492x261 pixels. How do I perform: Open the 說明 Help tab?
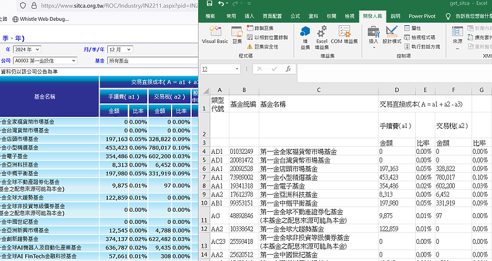(x=395, y=16)
